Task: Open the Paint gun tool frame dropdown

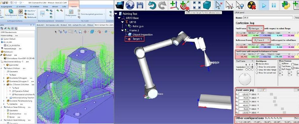Action: click(x=255, y=28)
